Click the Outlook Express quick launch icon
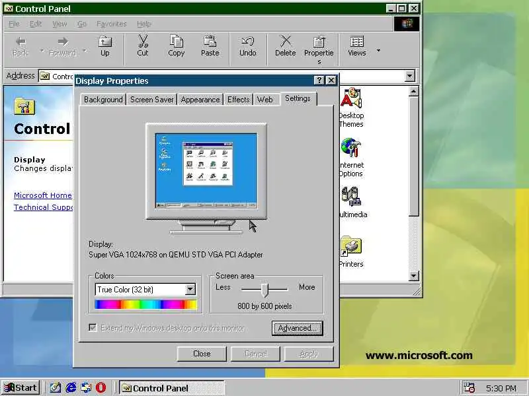 click(86, 387)
